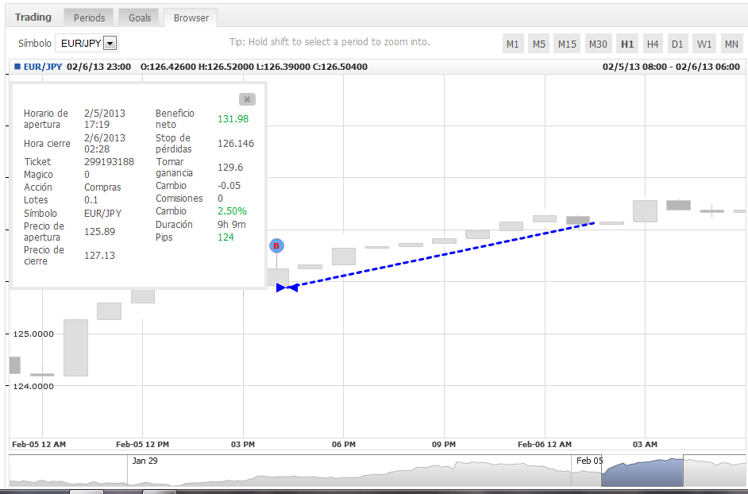
Task: Click the Compras action value
Action: [102, 187]
